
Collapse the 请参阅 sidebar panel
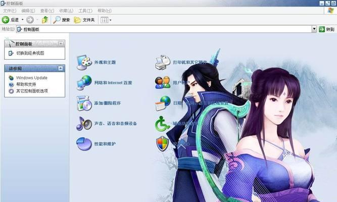pyautogui.click(x=61, y=68)
